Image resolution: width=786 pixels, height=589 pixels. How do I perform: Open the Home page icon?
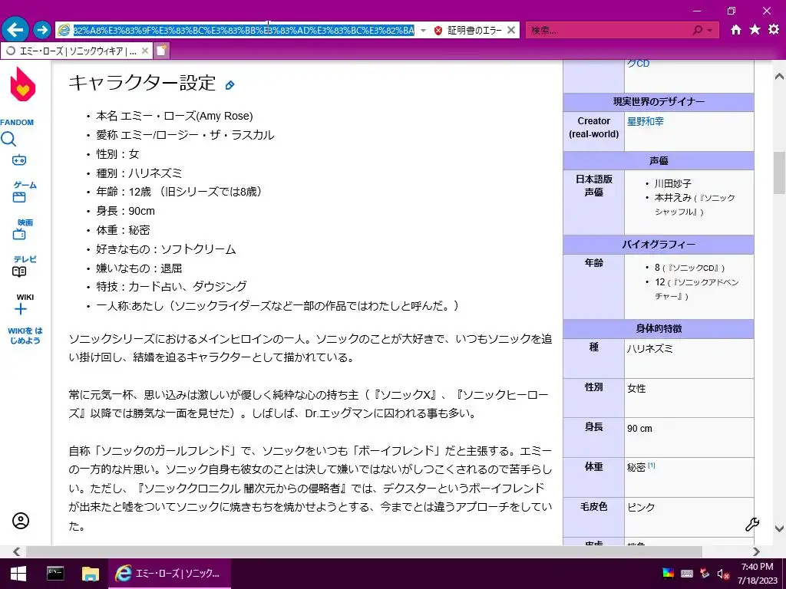point(735,30)
